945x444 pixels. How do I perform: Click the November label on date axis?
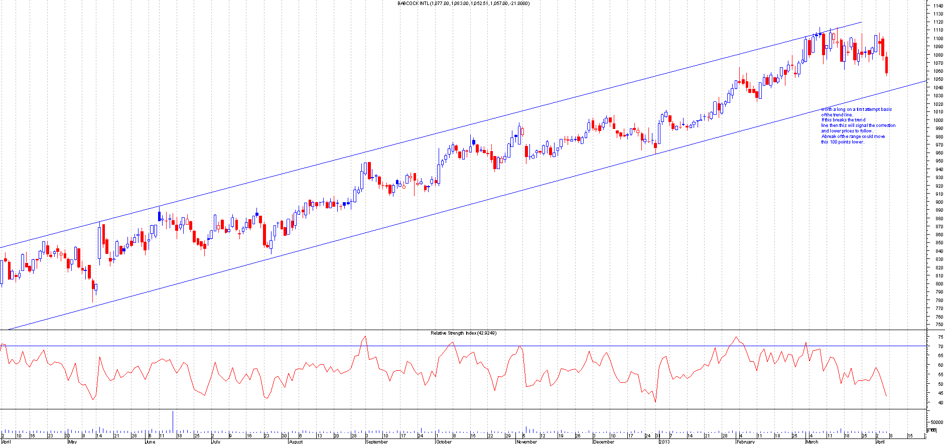[x=526, y=441]
